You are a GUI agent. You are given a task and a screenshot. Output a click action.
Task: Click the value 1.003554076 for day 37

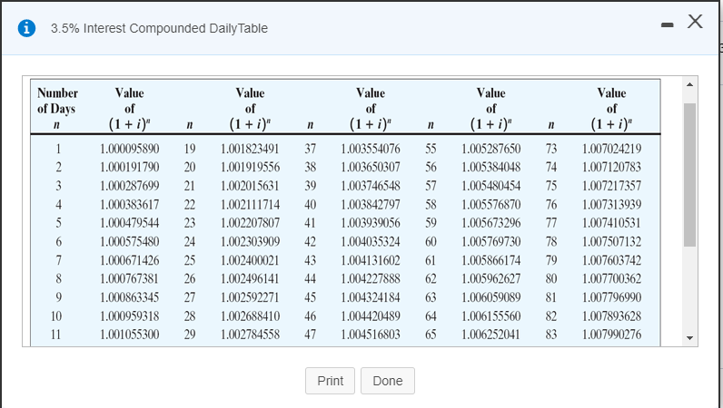pos(371,149)
